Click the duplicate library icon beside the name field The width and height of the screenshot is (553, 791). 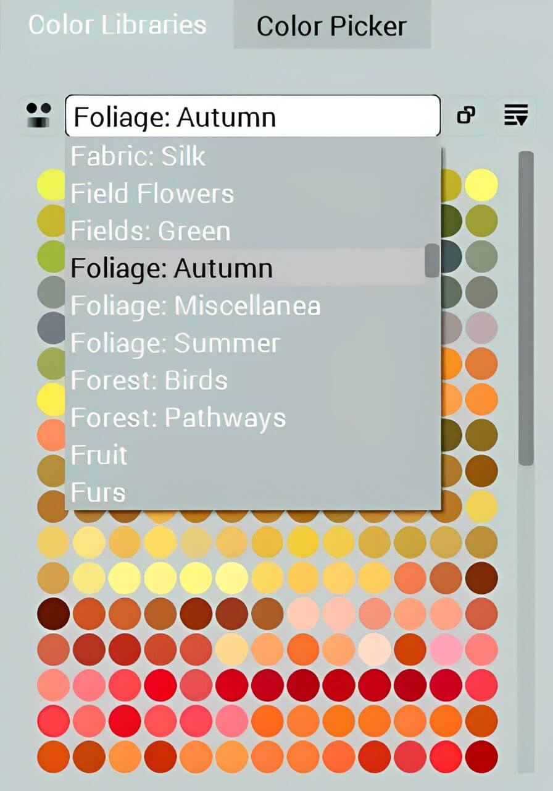tap(467, 115)
